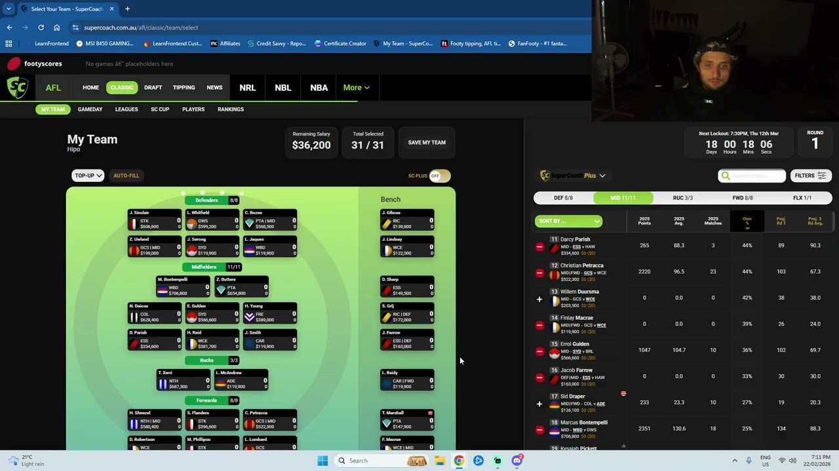Remove Marcus Bontempelli with the minus icon
839x471 pixels.
[x=539, y=430]
